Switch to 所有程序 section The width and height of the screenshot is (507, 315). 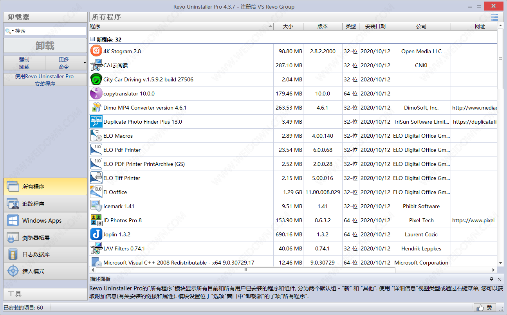45,187
